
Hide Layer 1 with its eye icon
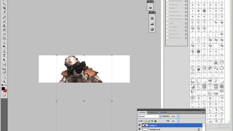139,125
